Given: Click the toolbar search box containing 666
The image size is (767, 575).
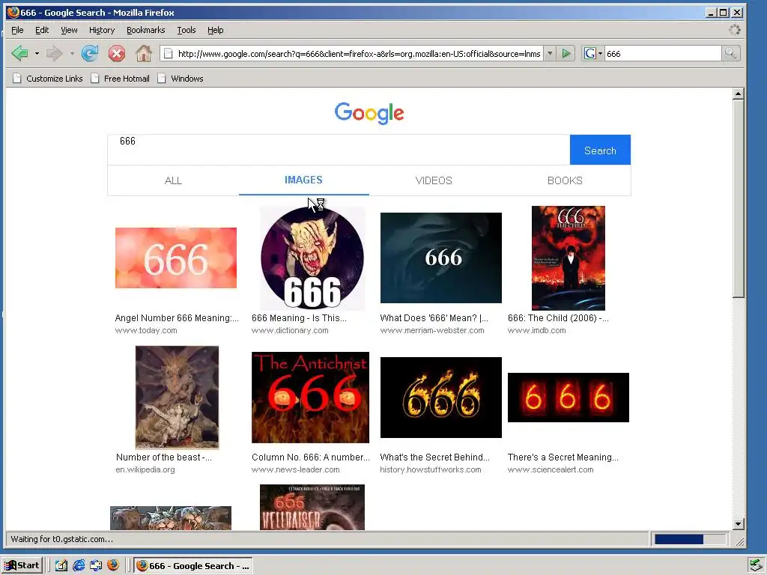Looking at the screenshot, I should [663, 53].
